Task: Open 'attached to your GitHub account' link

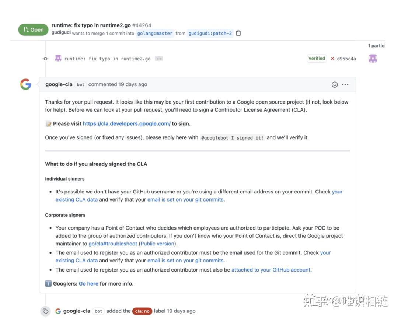Action: pos(271,270)
